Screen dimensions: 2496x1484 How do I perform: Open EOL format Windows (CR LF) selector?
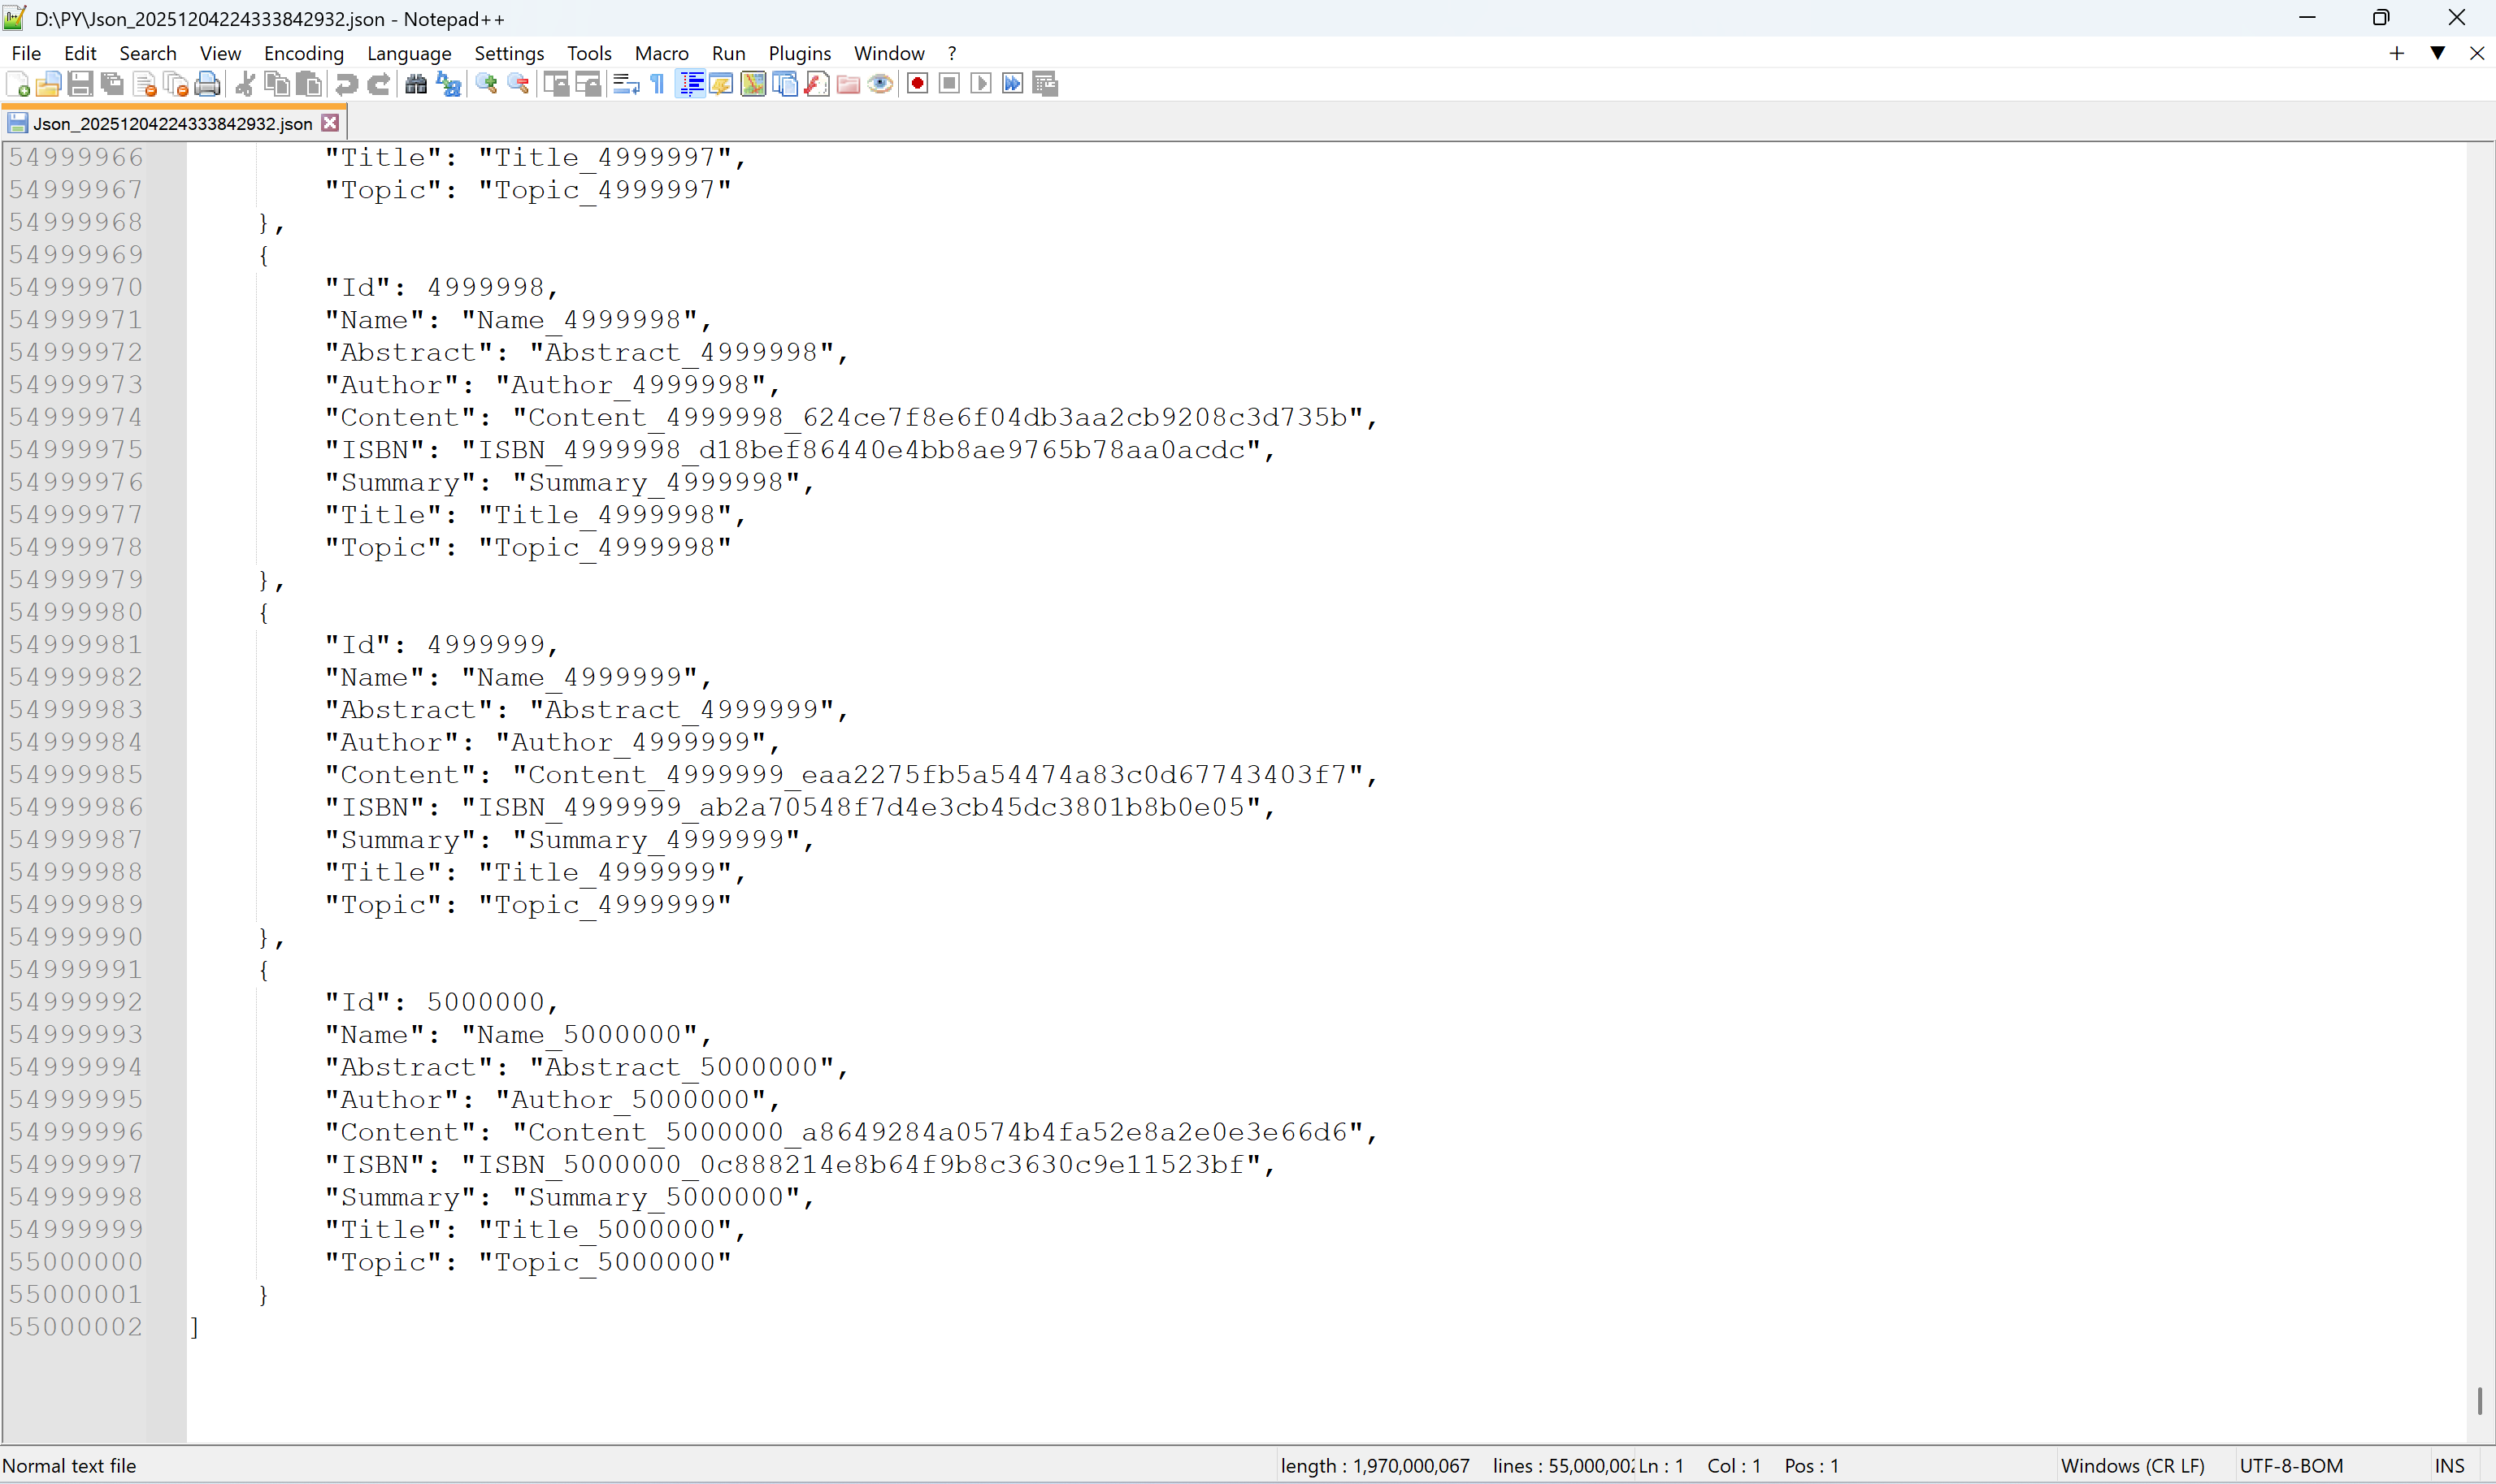coord(2133,1466)
